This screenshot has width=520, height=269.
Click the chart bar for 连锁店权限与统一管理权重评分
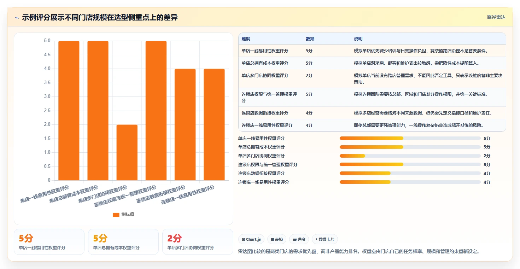(x=156, y=111)
